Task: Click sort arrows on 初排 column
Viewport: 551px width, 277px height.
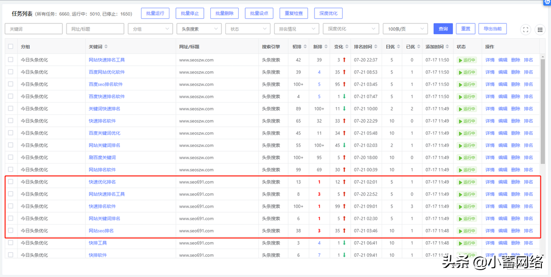Action: tap(306, 47)
